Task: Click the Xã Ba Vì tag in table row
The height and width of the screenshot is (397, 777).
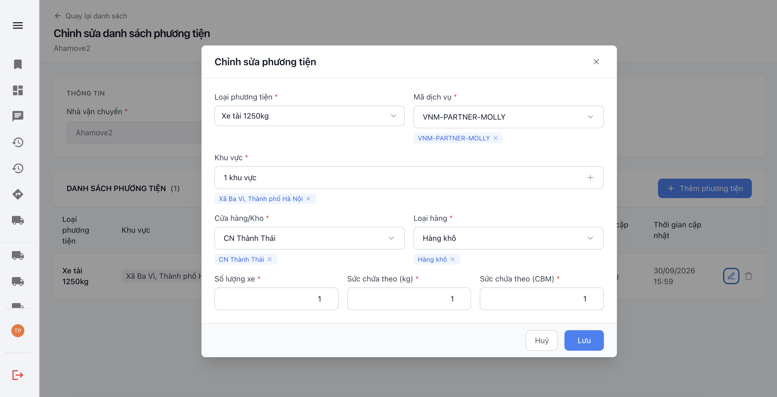Action: [x=162, y=276]
